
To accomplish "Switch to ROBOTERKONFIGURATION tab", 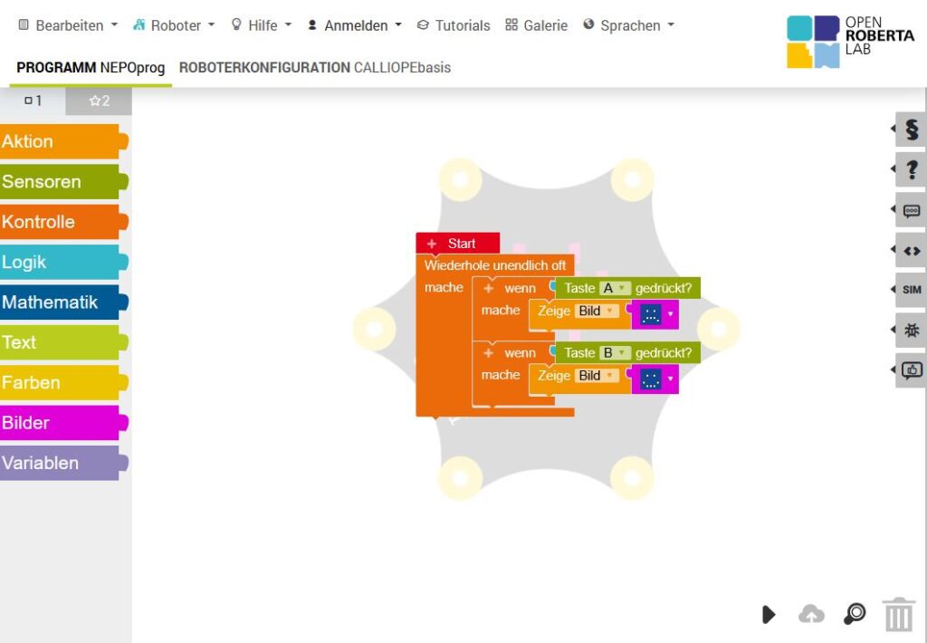I will tap(314, 68).
